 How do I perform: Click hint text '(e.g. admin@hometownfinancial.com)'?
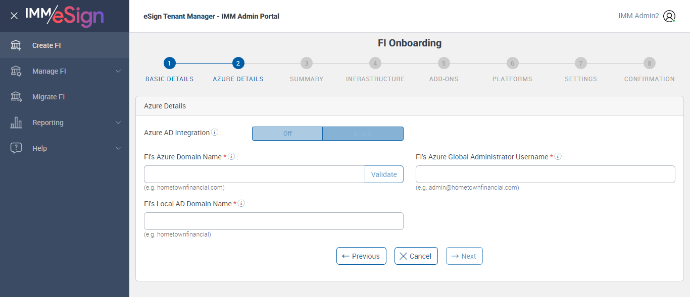pos(467,188)
